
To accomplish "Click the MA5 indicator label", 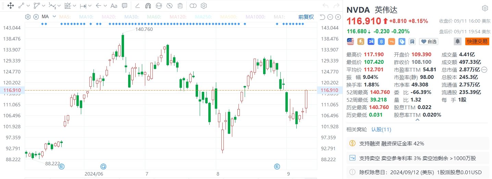I will [65, 16].
